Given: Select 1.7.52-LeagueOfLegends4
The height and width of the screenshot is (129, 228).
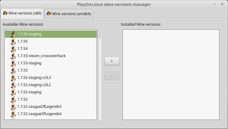Looking at the screenshot, I should coord(50,114).
